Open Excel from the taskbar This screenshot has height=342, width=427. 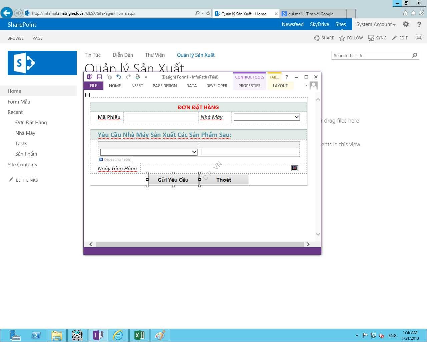139,335
